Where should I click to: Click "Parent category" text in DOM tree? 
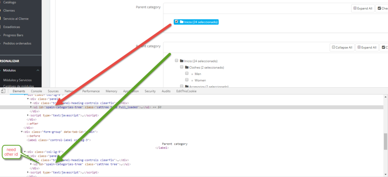[x=175, y=144]
